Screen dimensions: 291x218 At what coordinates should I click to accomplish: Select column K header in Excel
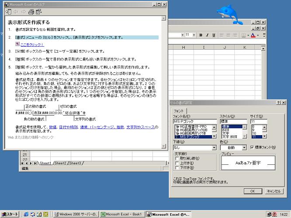pos(245,48)
